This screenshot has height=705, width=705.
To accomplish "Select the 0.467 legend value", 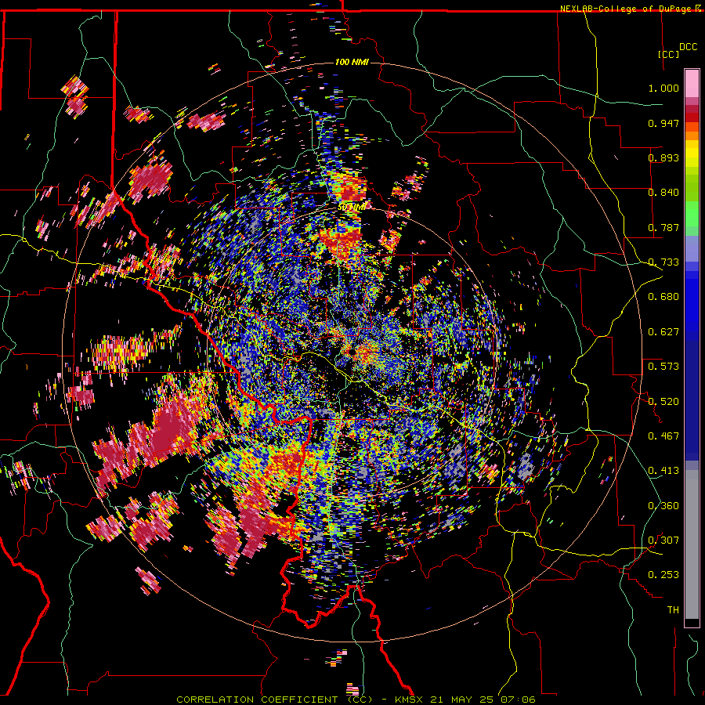I will [x=663, y=436].
